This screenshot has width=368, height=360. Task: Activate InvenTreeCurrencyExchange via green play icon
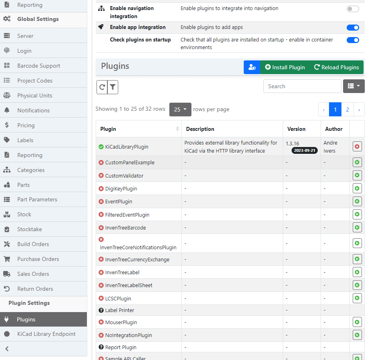pos(357,259)
